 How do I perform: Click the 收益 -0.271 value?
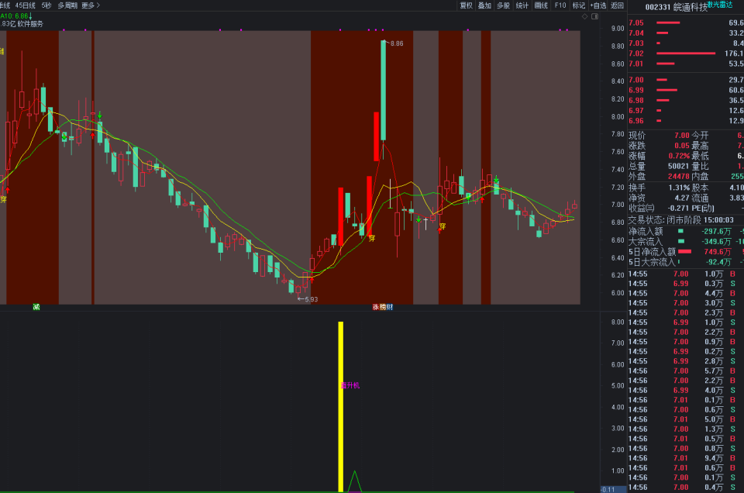(679, 209)
